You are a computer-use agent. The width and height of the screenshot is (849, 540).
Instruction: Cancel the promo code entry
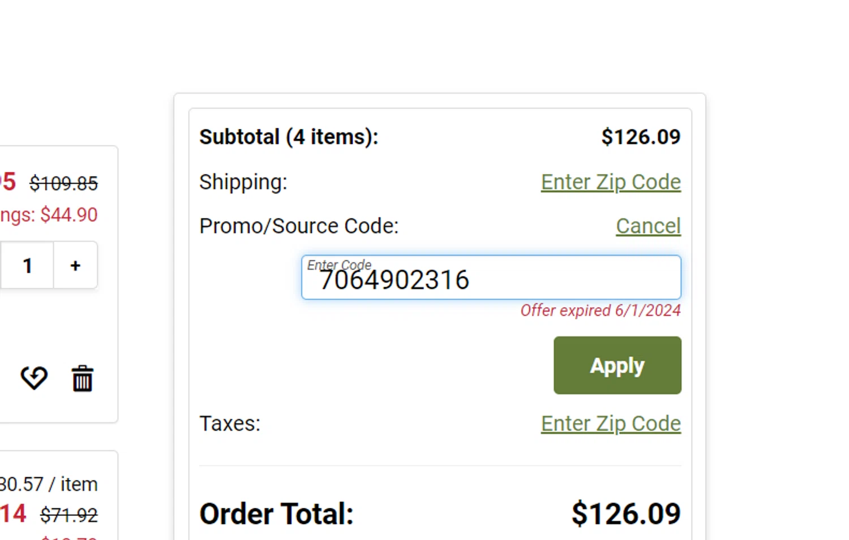point(648,226)
